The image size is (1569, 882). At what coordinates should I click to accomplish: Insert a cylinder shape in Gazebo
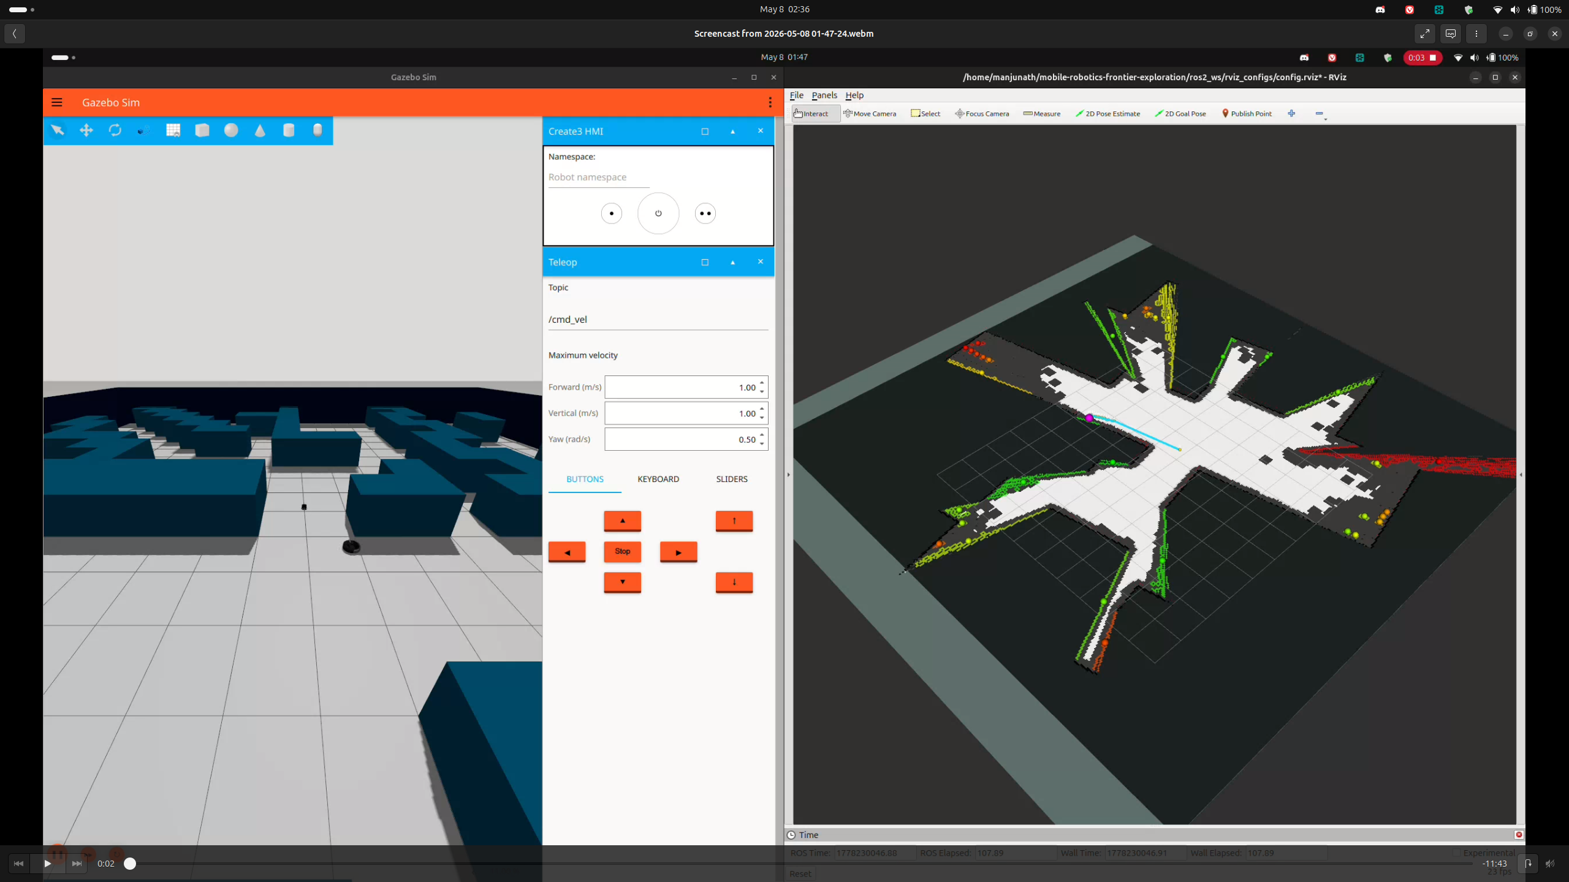pos(289,130)
